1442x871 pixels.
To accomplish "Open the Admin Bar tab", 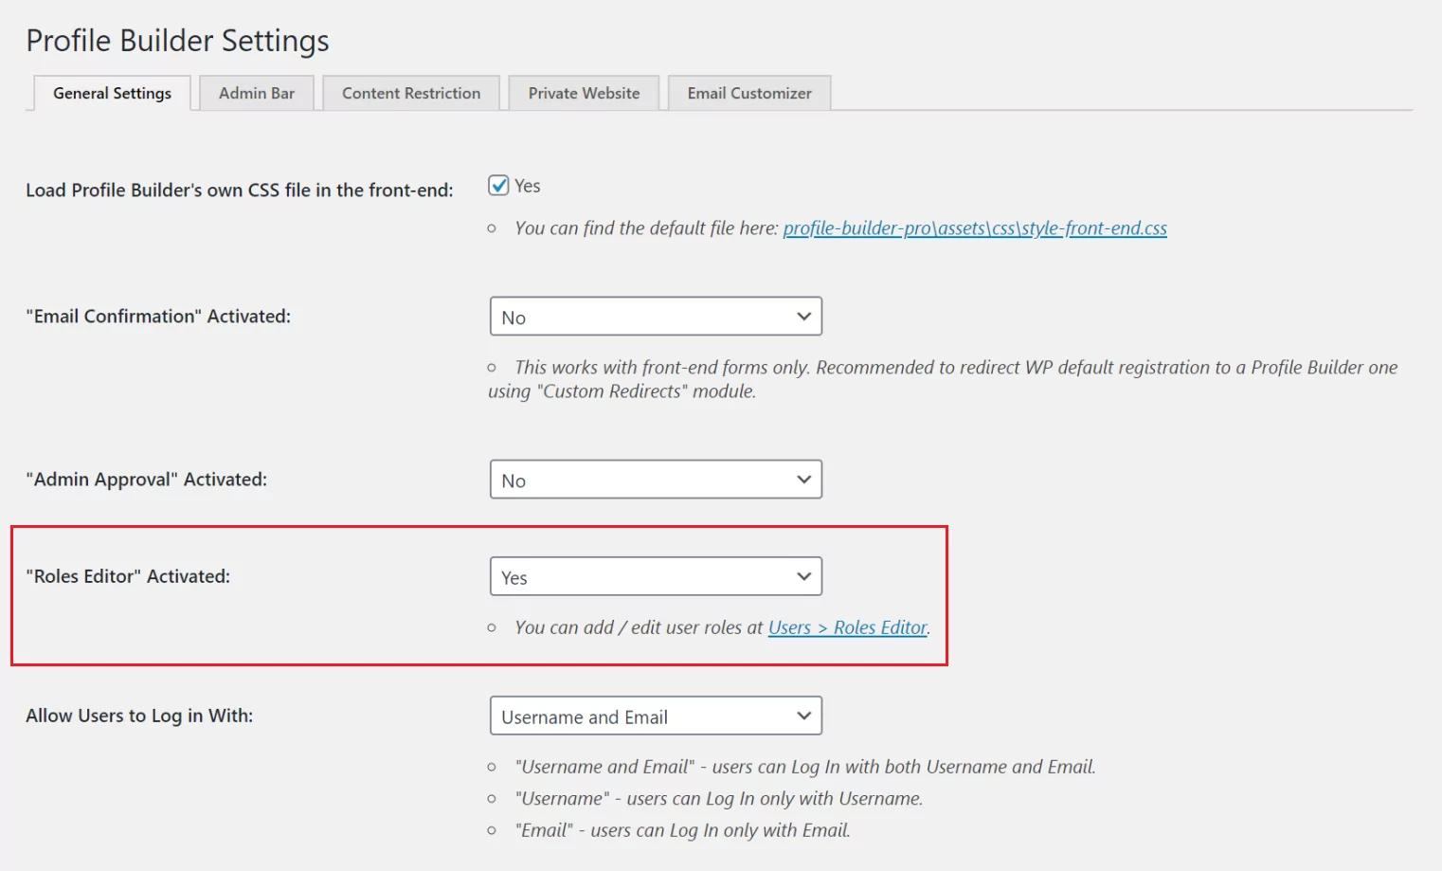I will coord(257,93).
